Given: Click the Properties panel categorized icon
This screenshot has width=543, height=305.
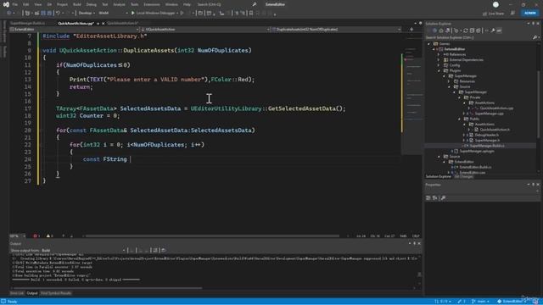Looking at the screenshot, I should point(428,197).
